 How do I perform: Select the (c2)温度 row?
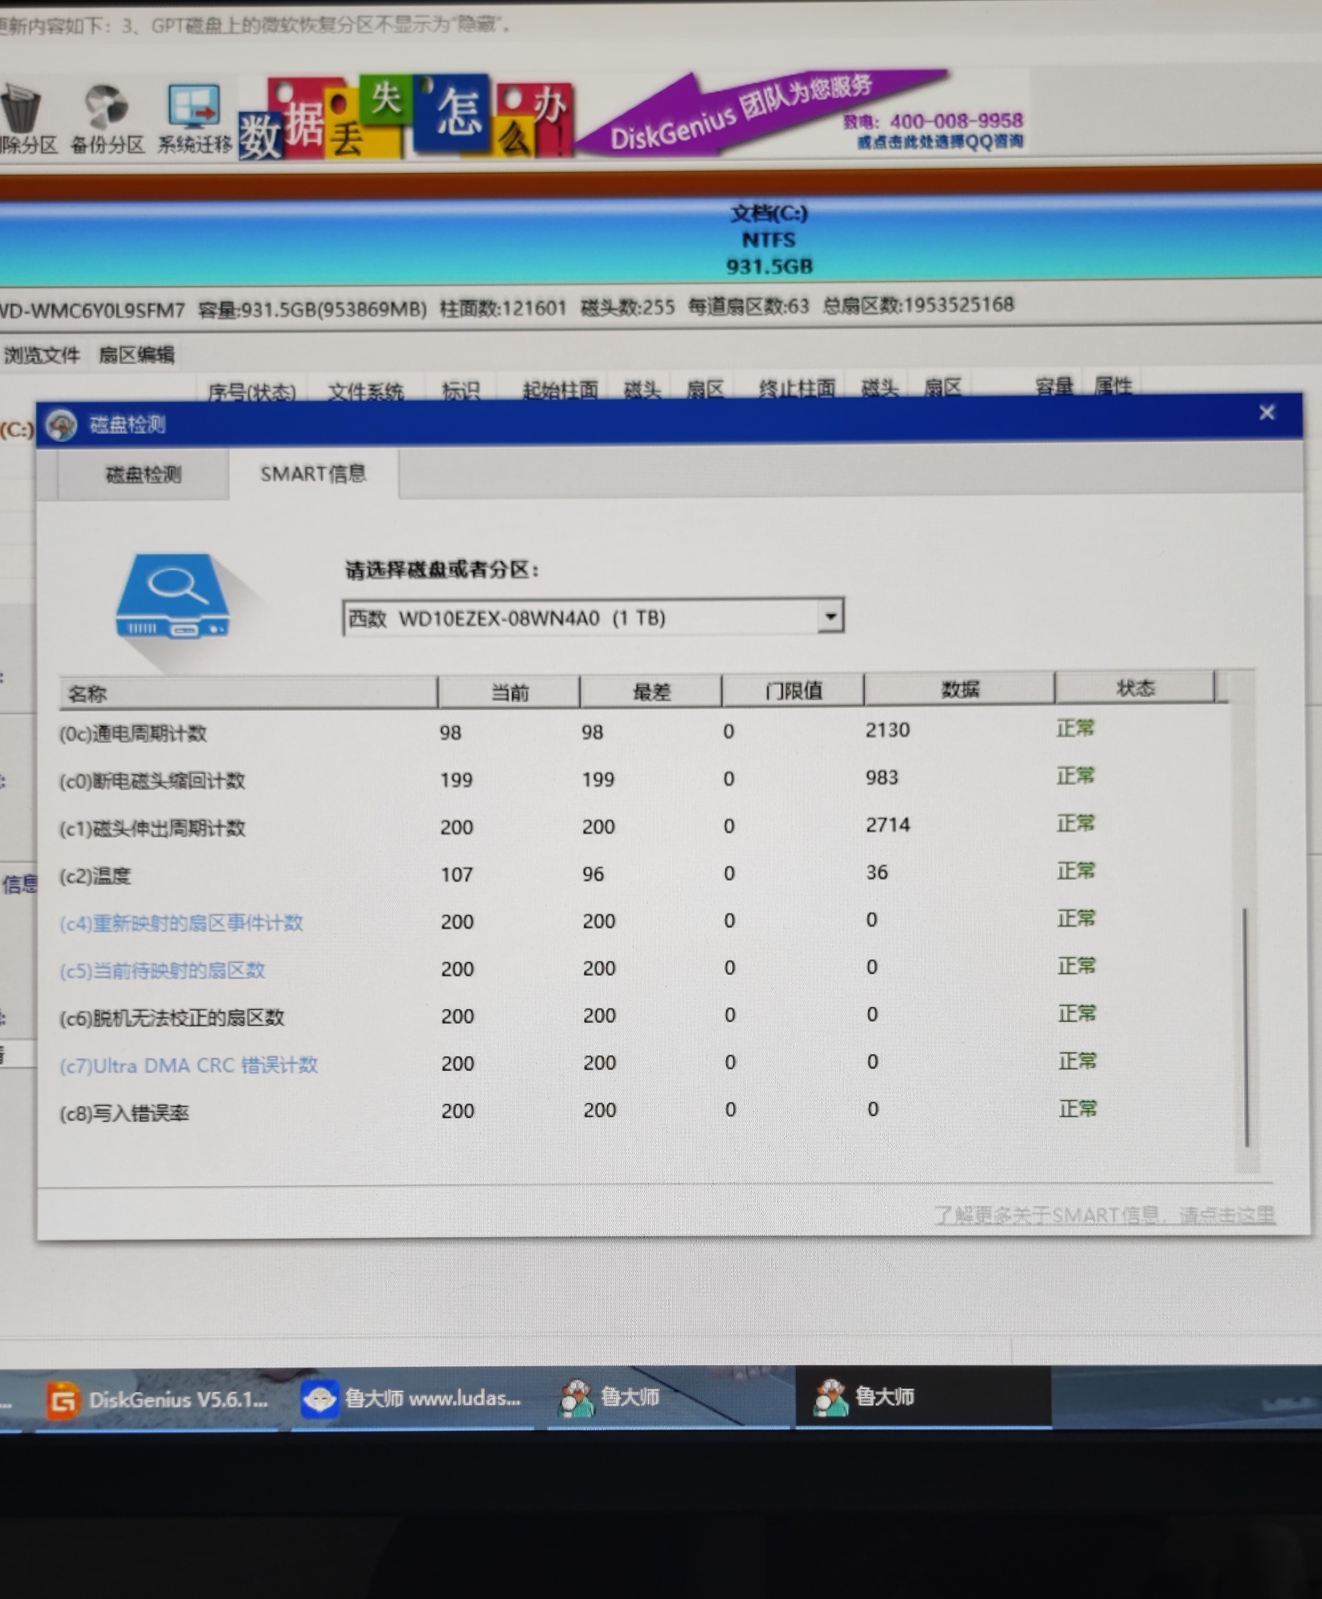click(x=643, y=874)
